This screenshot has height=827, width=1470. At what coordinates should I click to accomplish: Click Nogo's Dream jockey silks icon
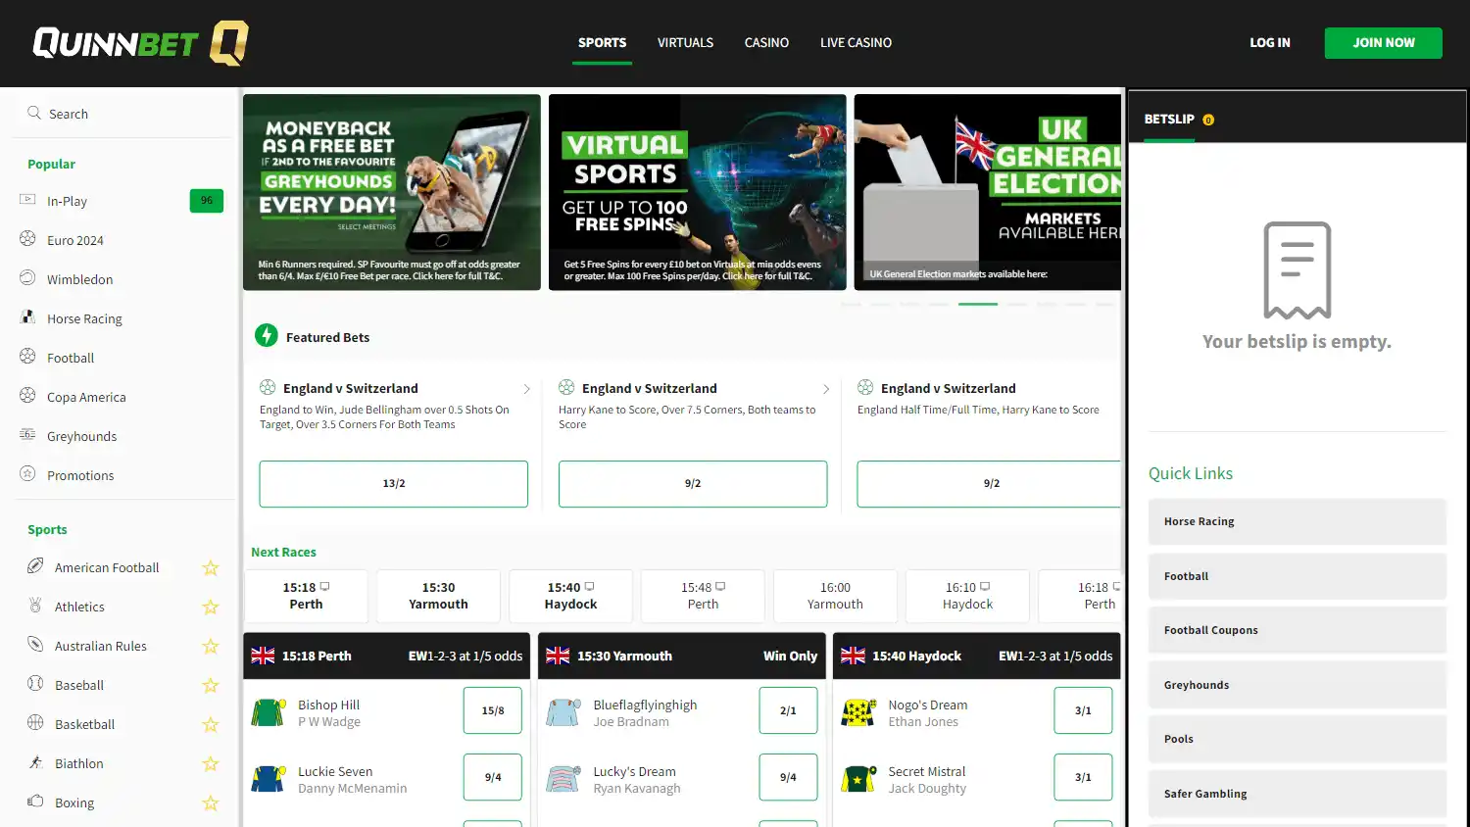(858, 712)
